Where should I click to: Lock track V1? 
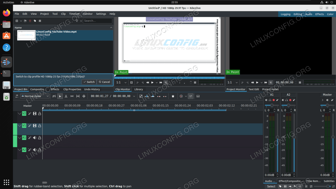tap(39, 126)
